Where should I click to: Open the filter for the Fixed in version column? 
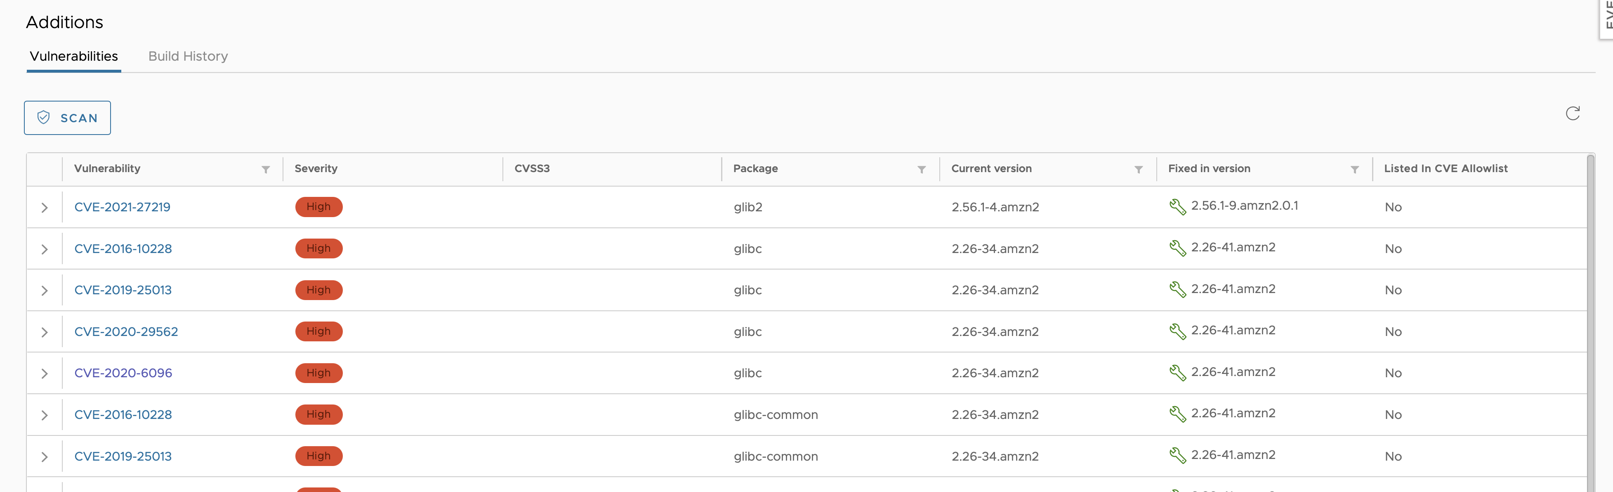[1354, 169]
